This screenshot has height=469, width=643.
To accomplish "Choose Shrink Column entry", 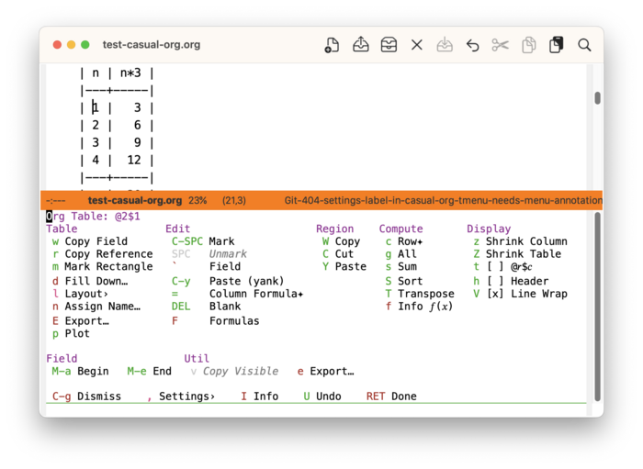I will coord(521,241).
